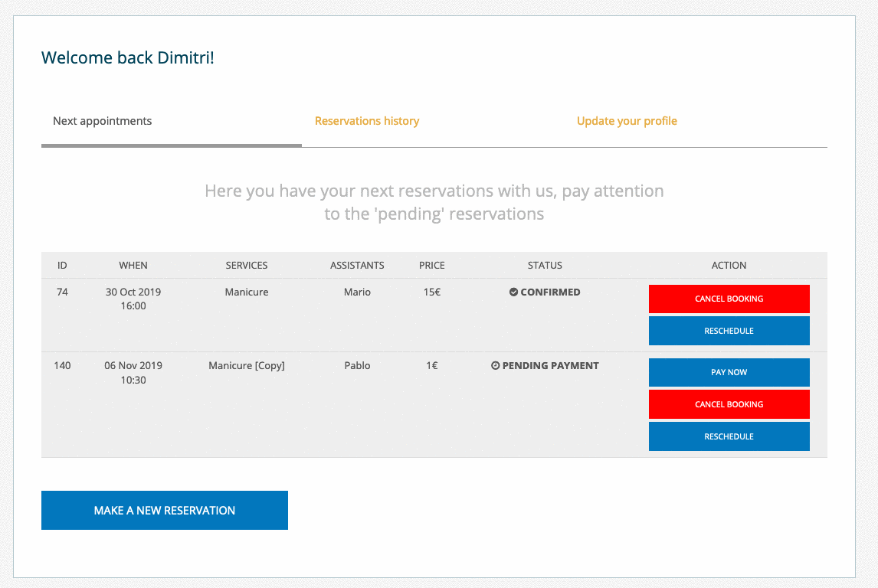878x588 pixels.
Task: Reschedule the appointment with Mario
Action: tap(729, 331)
